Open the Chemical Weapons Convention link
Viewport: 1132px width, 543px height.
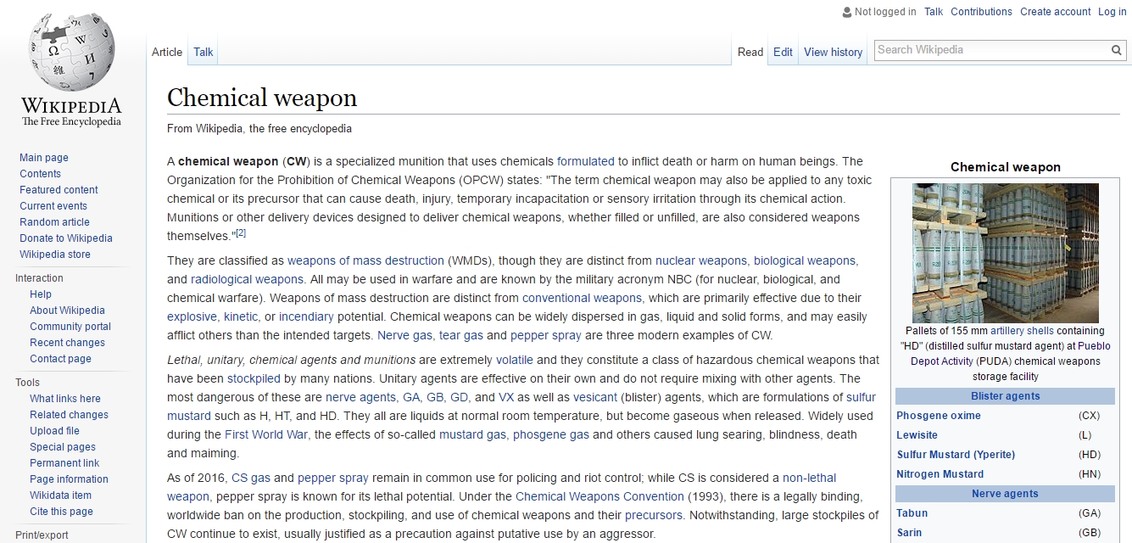click(599, 496)
